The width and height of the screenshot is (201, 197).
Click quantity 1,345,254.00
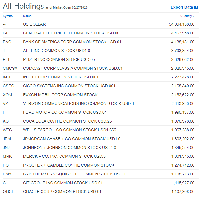(x=183, y=148)
